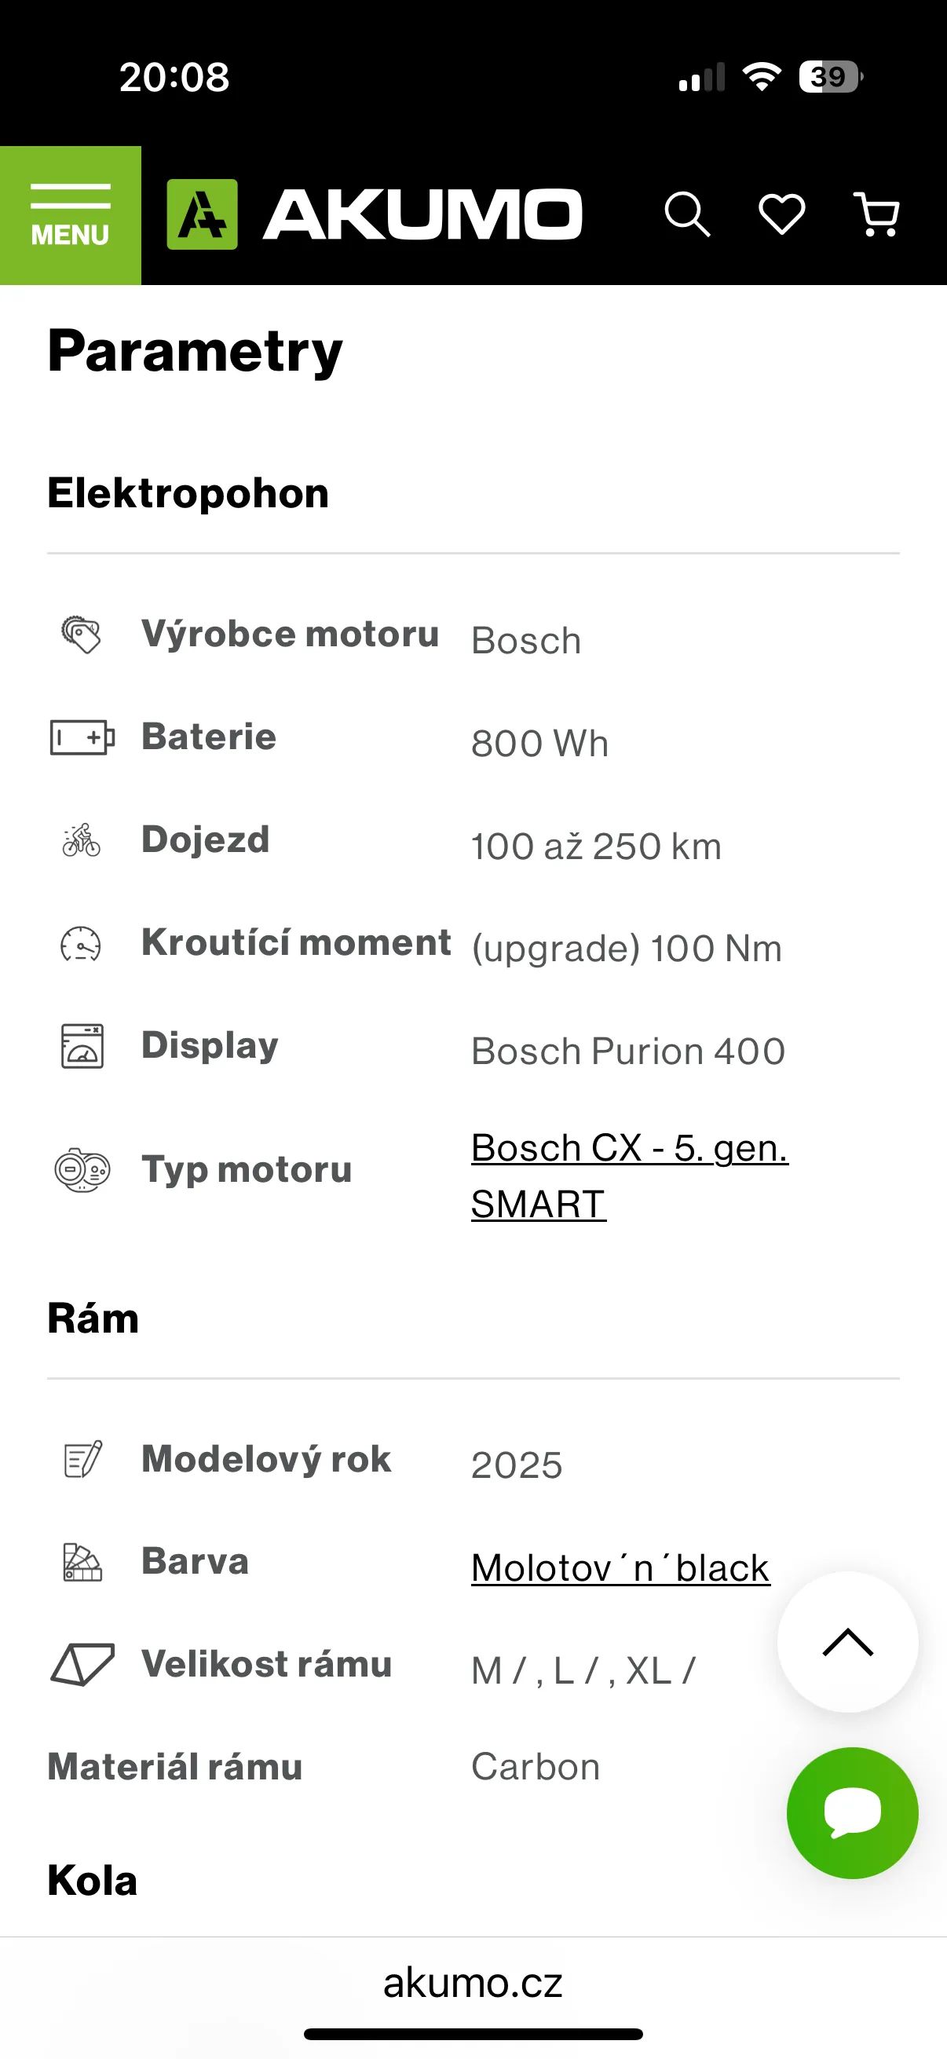Tap the Typ motoru motor icon
Screen dimensions: 947x2059
(82, 1170)
